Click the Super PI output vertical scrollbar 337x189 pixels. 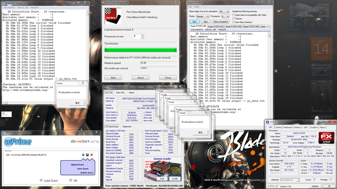88,55
